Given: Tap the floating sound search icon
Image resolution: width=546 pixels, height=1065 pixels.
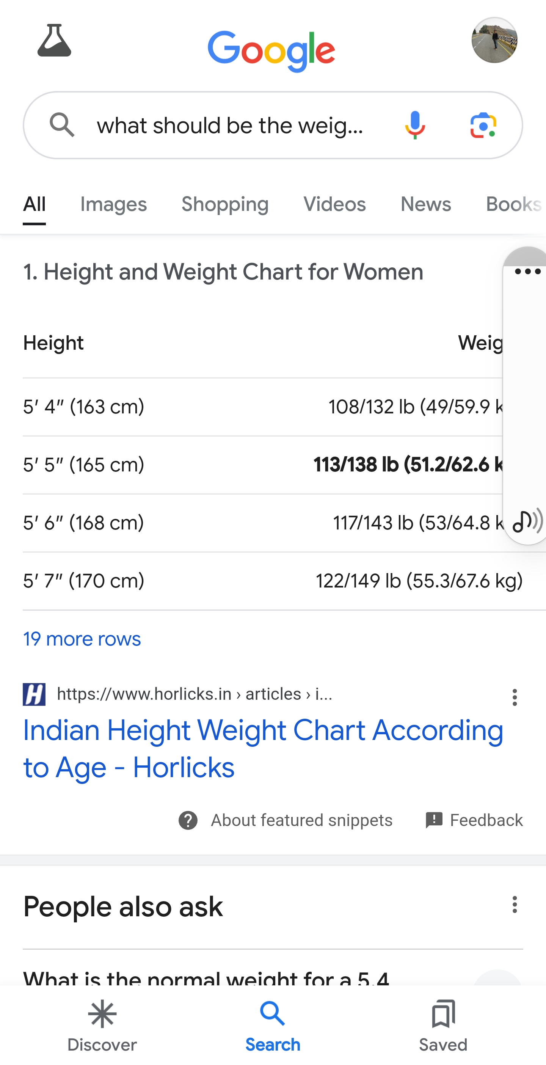Looking at the screenshot, I should pos(527,521).
